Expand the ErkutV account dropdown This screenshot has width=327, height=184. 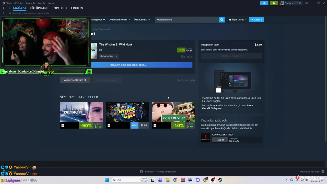(x=293, y=3)
